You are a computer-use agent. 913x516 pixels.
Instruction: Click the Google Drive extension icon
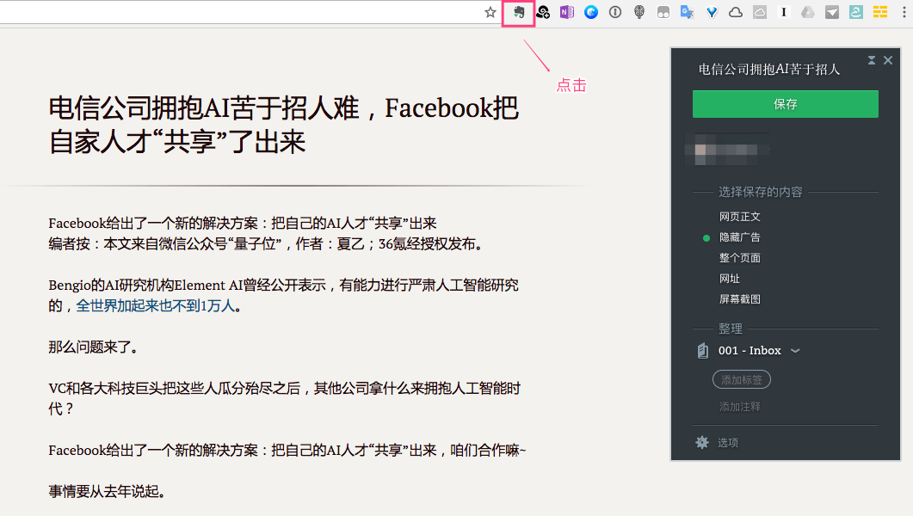(807, 12)
